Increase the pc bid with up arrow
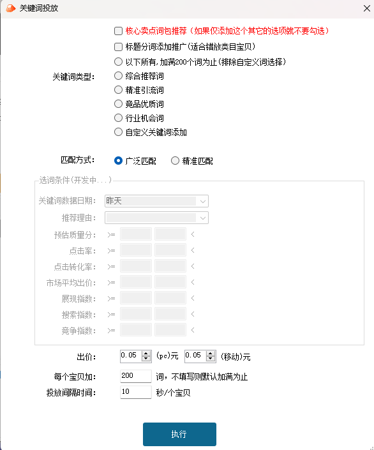The image size is (374, 450). click(146, 354)
